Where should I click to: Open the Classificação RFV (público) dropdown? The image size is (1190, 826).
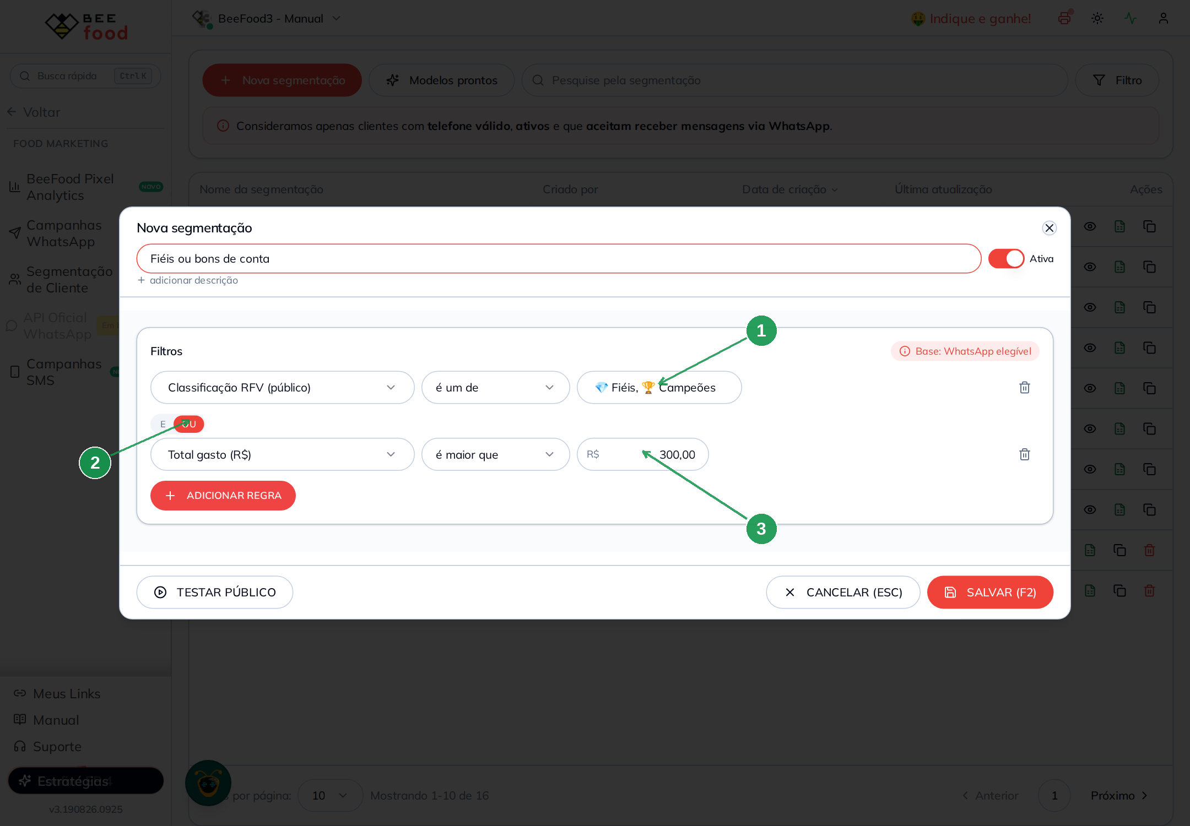coord(282,388)
